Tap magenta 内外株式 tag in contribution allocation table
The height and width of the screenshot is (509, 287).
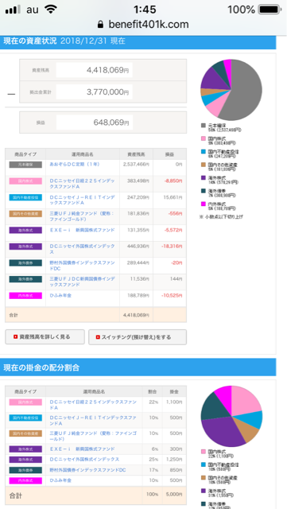[25, 480]
